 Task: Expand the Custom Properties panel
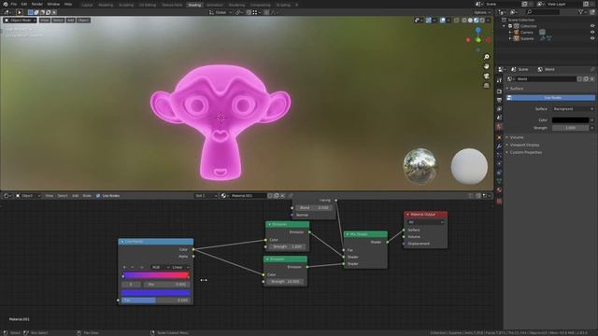pyautogui.click(x=525, y=152)
